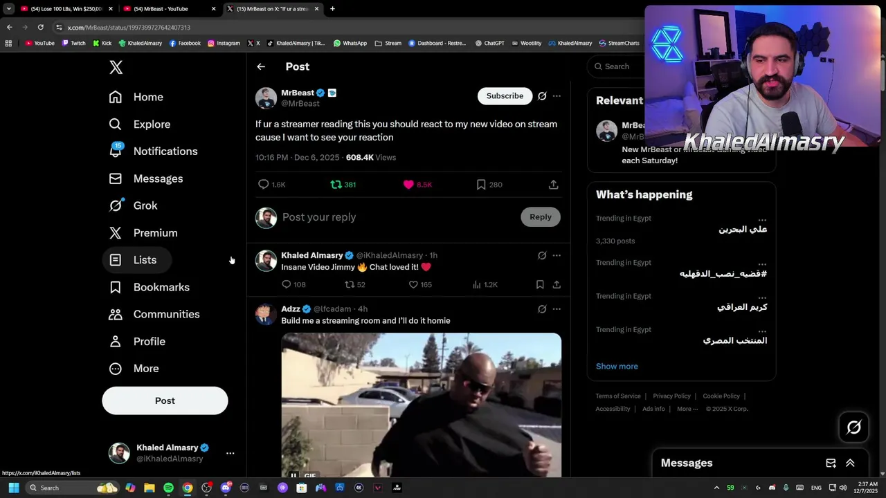The image size is (886, 498).
Task: Click the Reply button
Action: pyautogui.click(x=541, y=217)
